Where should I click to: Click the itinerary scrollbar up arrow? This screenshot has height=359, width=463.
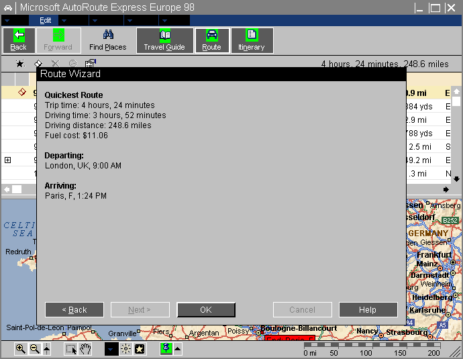(x=456, y=91)
